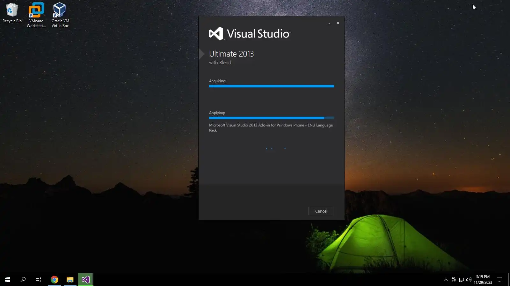Select the Recycle Bin desktop icon
510x286 pixels.
pyautogui.click(x=12, y=13)
